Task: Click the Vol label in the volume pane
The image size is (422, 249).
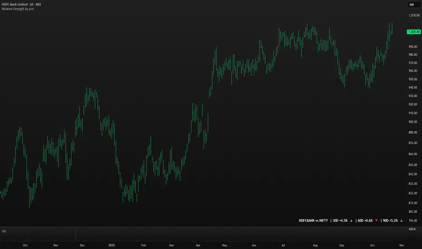Action: 4,231
